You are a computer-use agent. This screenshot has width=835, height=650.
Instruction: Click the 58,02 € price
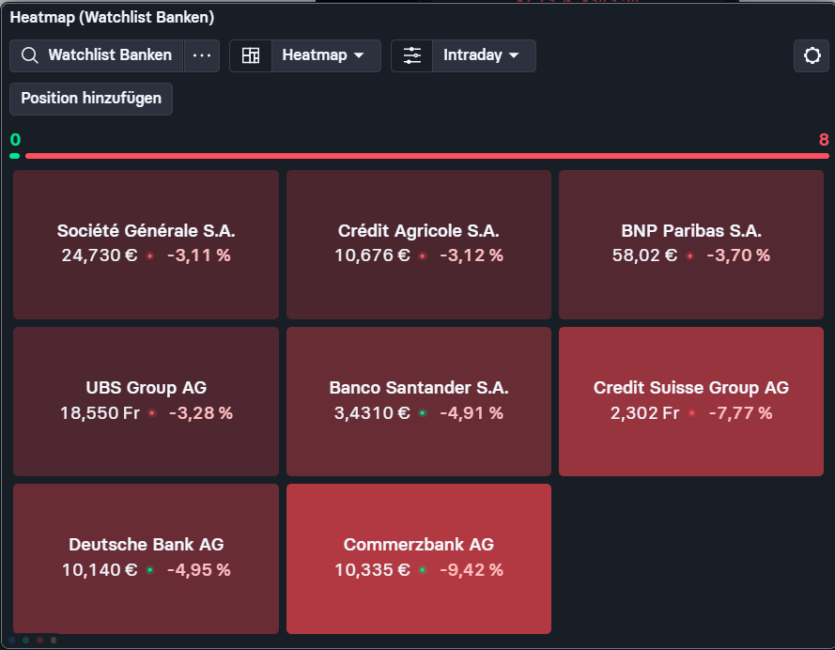[644, 255]
